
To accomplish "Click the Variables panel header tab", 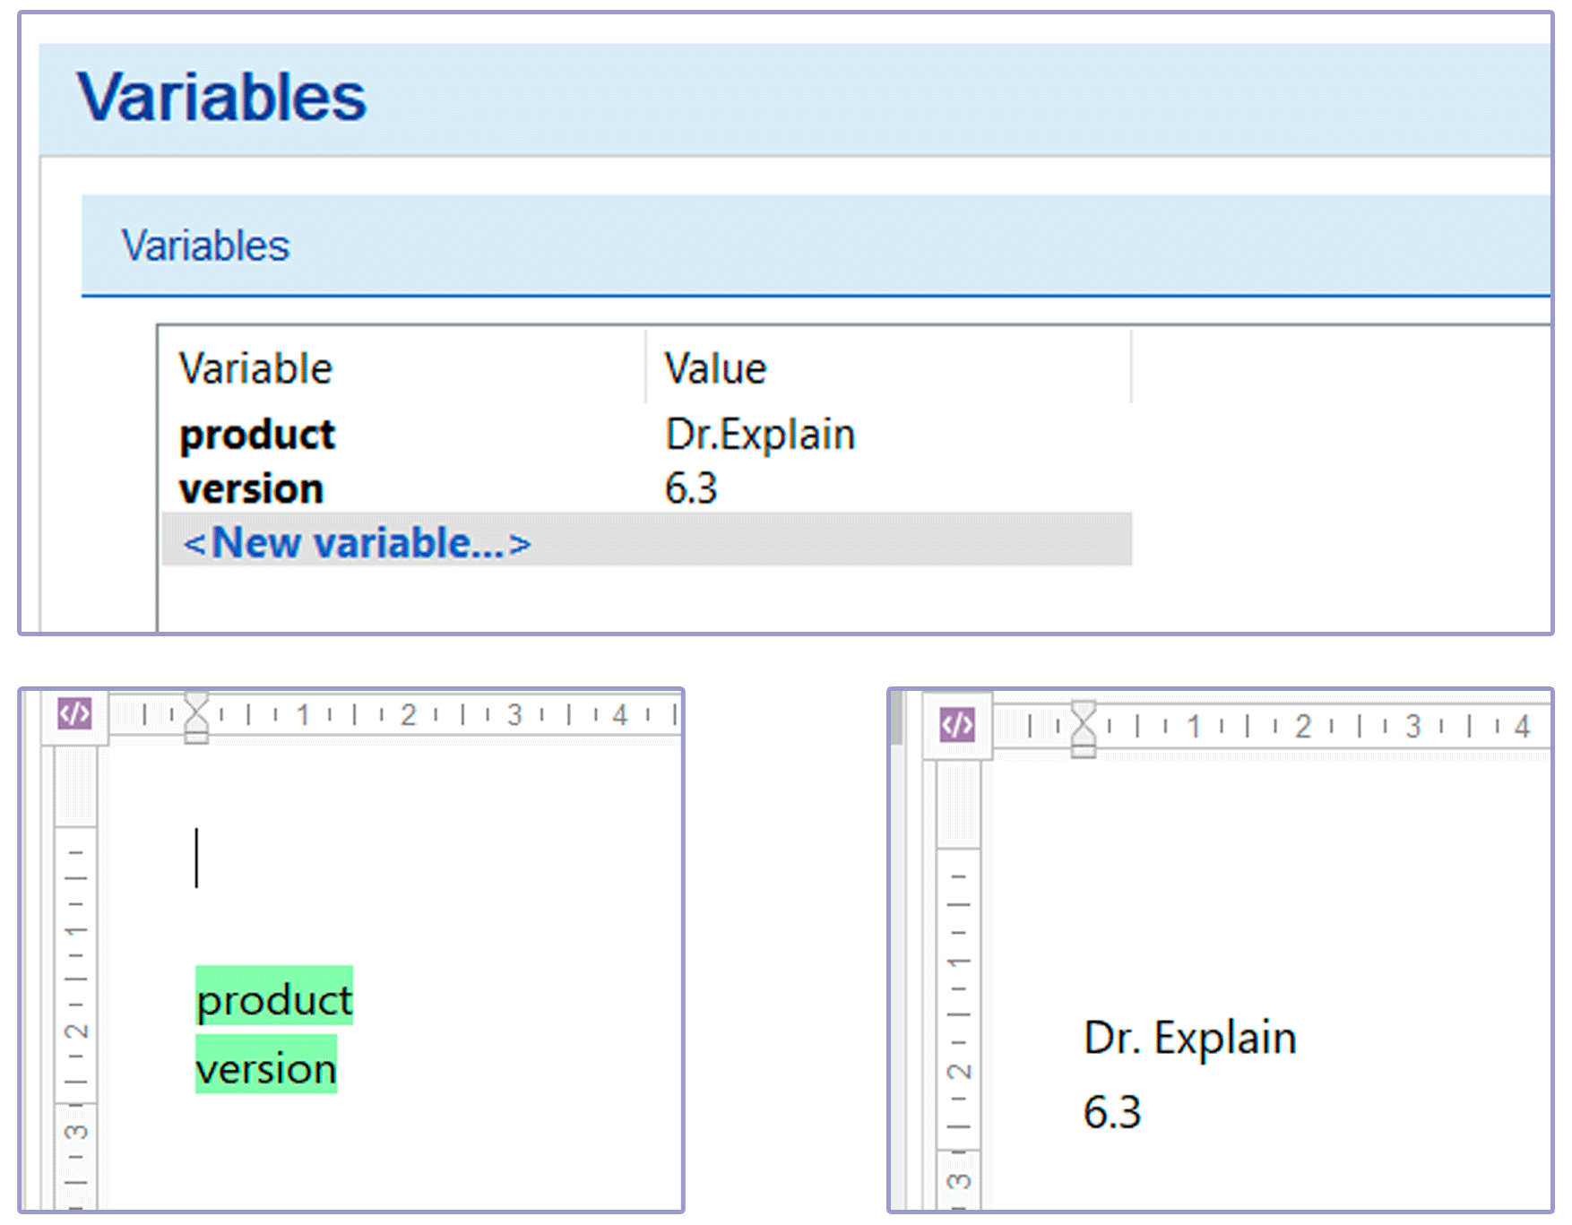I will [207, 245].
